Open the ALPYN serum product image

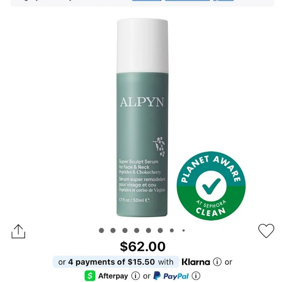click(142, 118)
